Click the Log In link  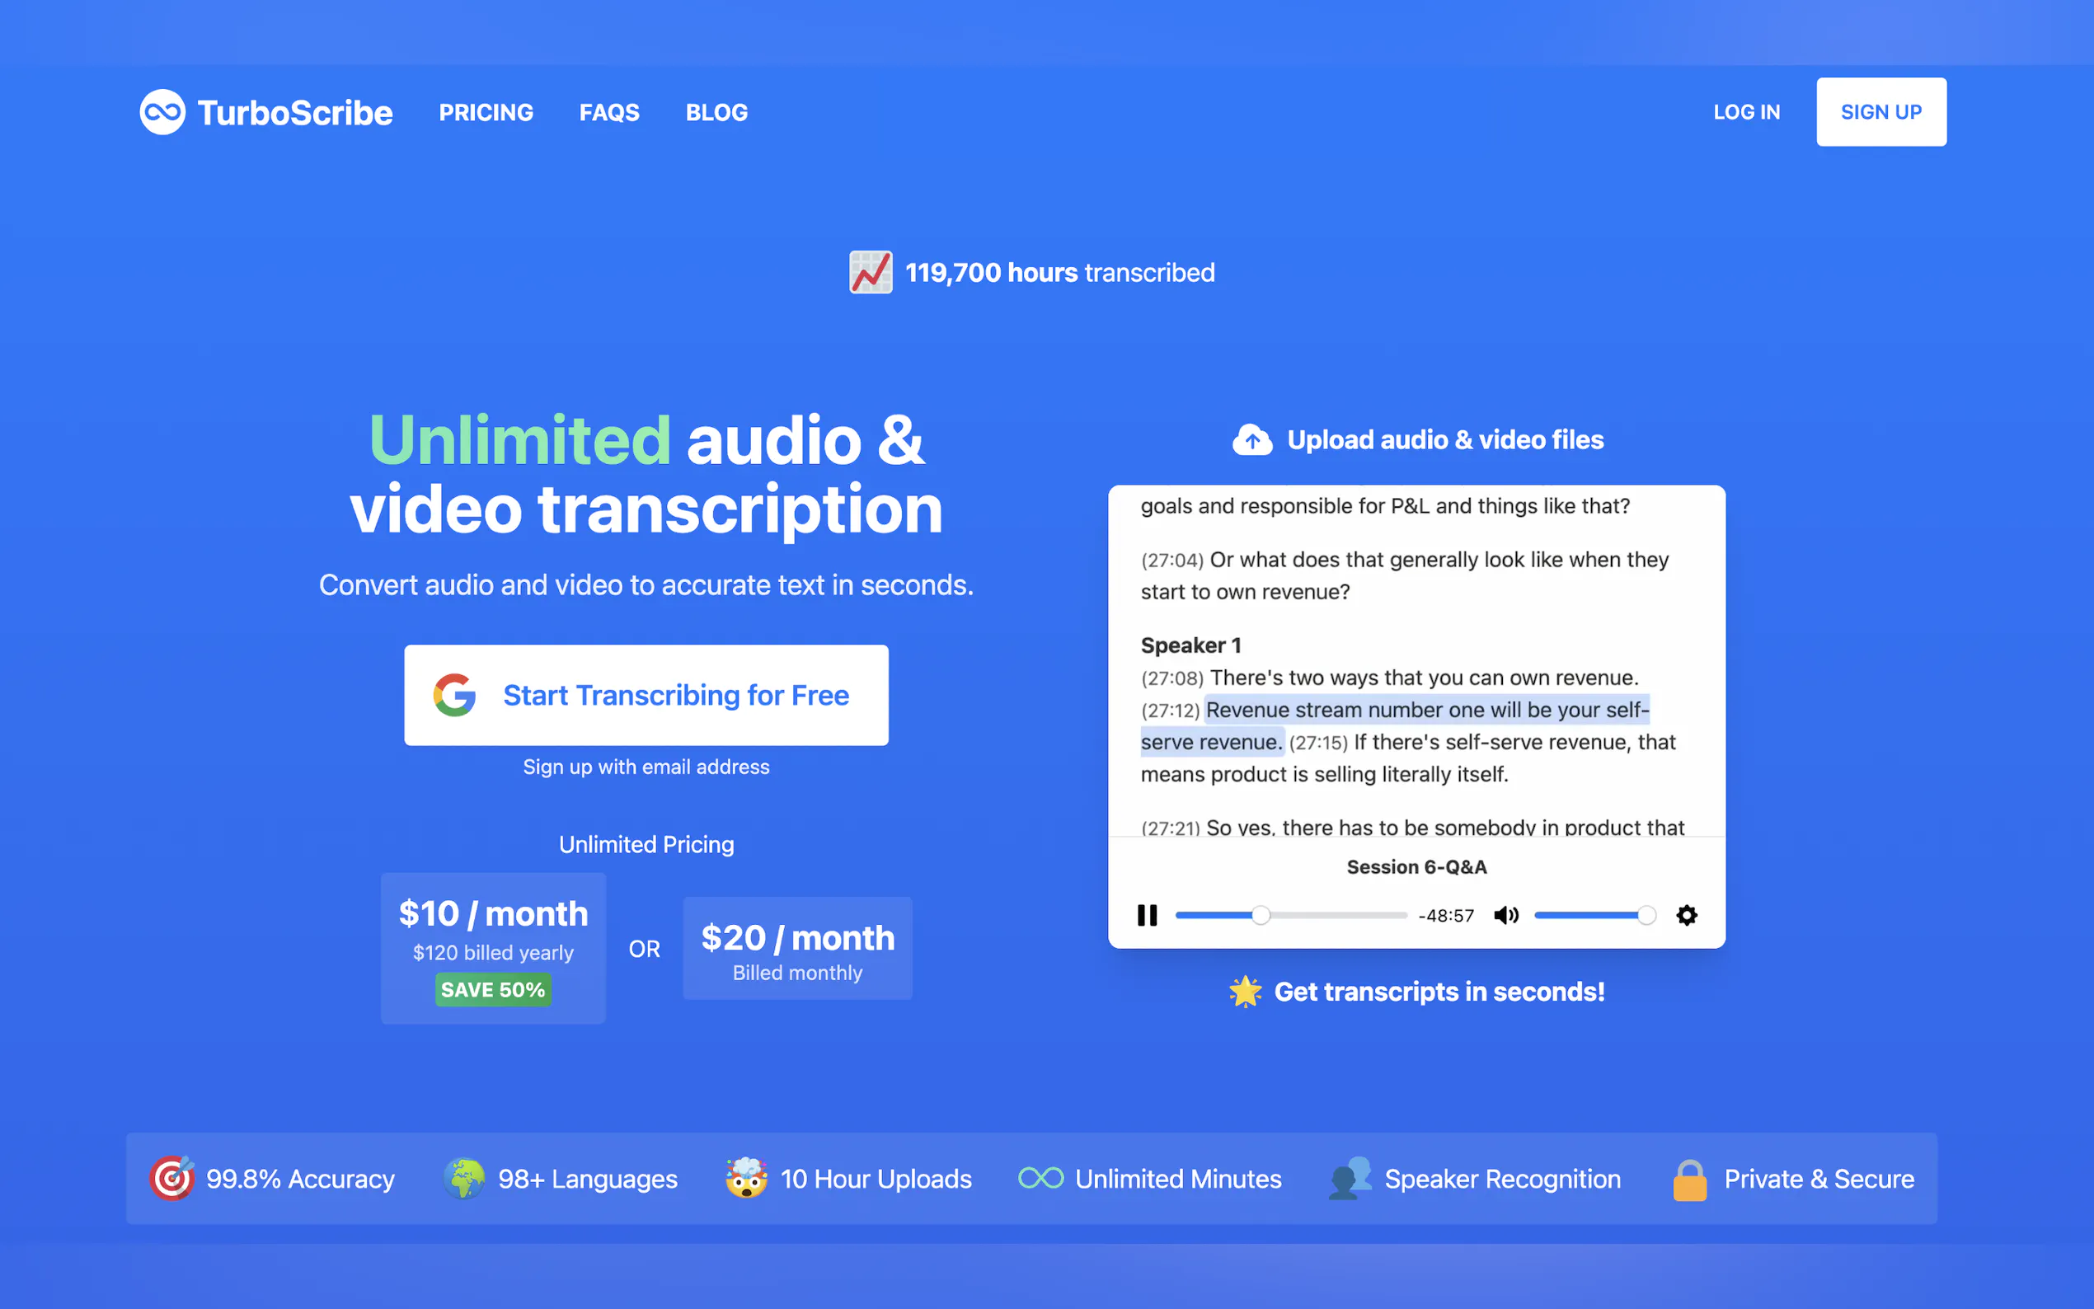1746,113
